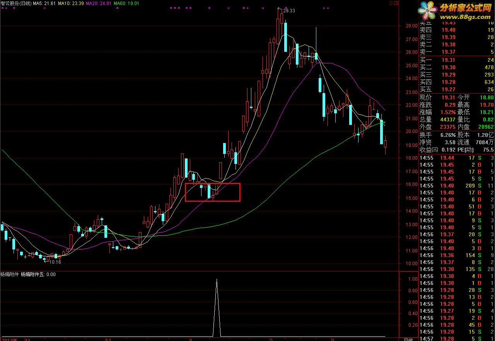Screen dimensions: 495x341
Task: Select the 买三 19.29 bid row
Action: (x=457, y=75)
